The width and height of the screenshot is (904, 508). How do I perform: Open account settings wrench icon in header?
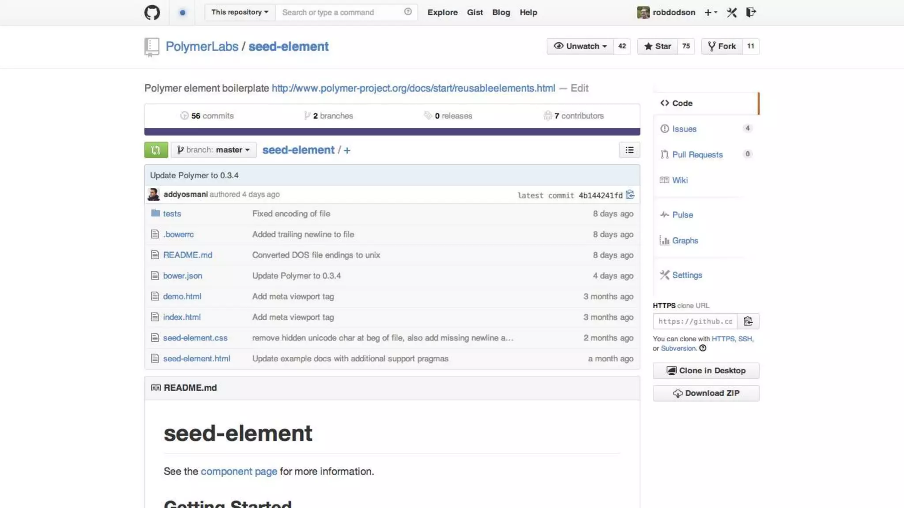[x=731, y=12]
